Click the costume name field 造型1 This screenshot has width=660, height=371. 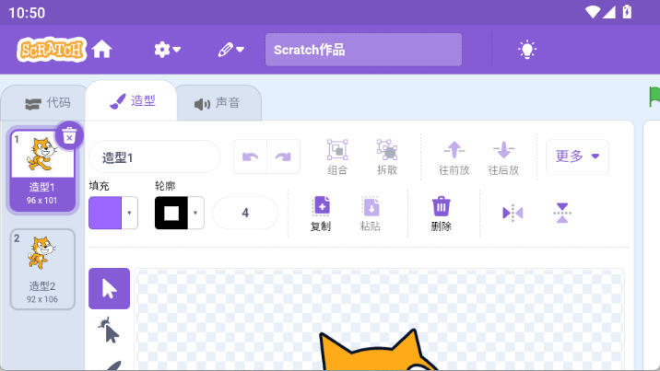pos(154,157)
